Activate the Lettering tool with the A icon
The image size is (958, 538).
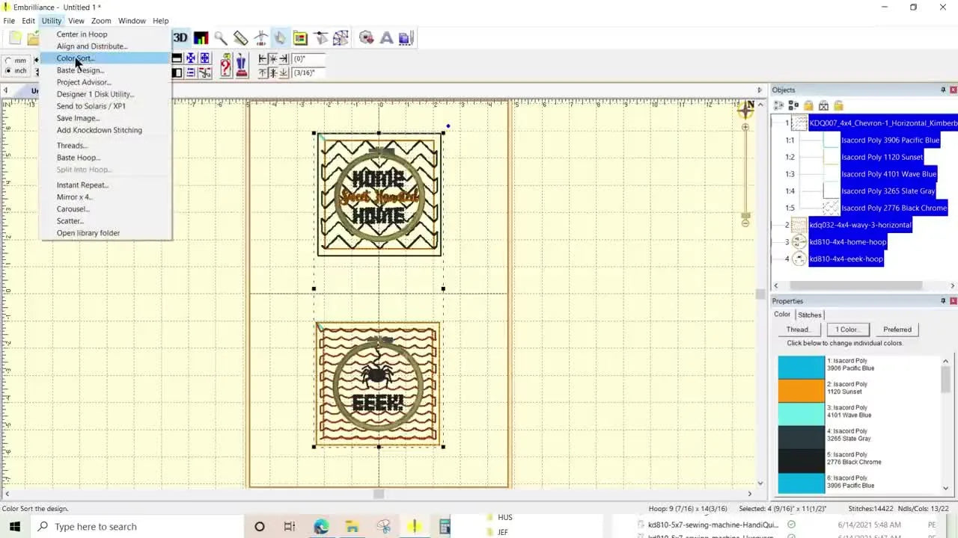point(385,37)
